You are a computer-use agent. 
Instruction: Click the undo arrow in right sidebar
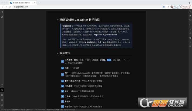[x=190, y=29]
